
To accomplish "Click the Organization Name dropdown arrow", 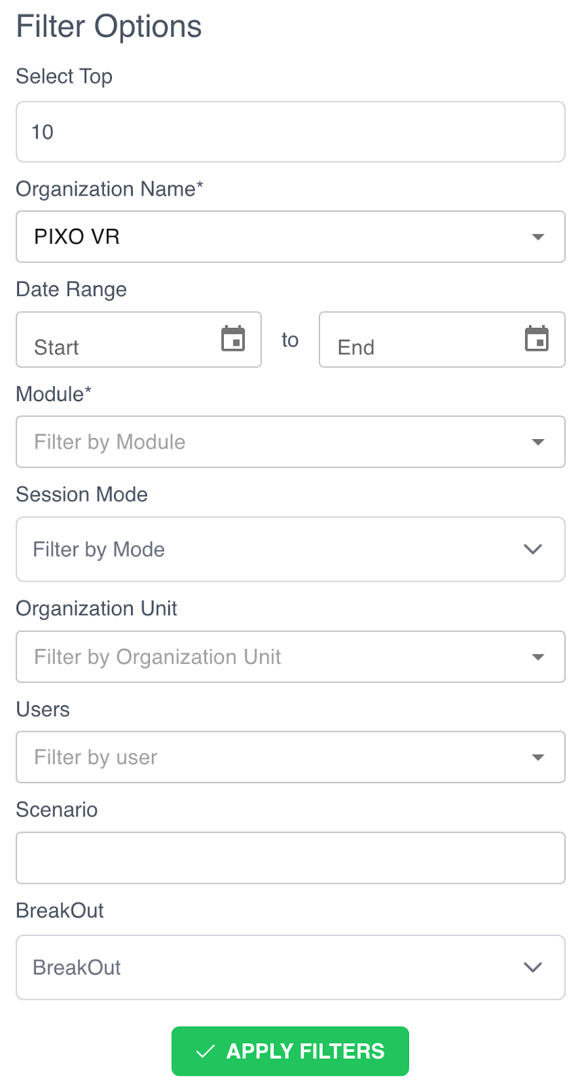I will (538, 237).
